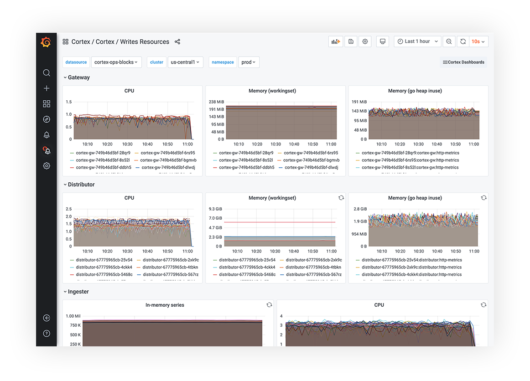Screen dimensions: 530x381
Task: Refresh the Distributor Memory workingset panel
Action: [341, 198]
